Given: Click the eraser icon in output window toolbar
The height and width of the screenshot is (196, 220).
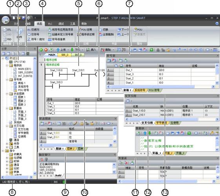Looking at the screenshot, I should [42, 159].
